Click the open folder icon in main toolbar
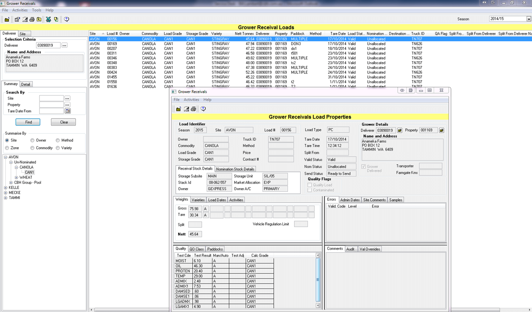 [x=7, y=19]
